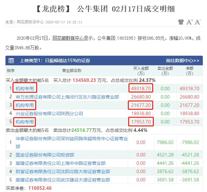
Task: Click the table grid icon in blue header
Action: coord(11,61)
